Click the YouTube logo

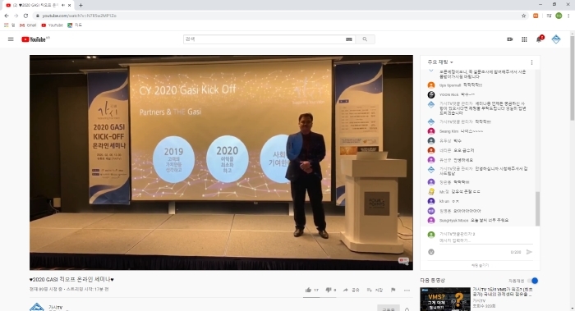point(34,39)
